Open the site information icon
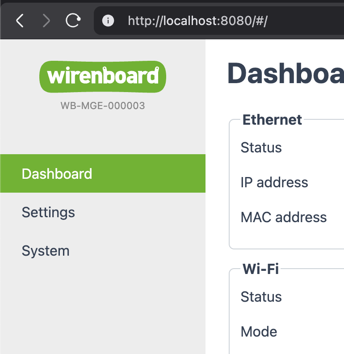 click(108, 21)
